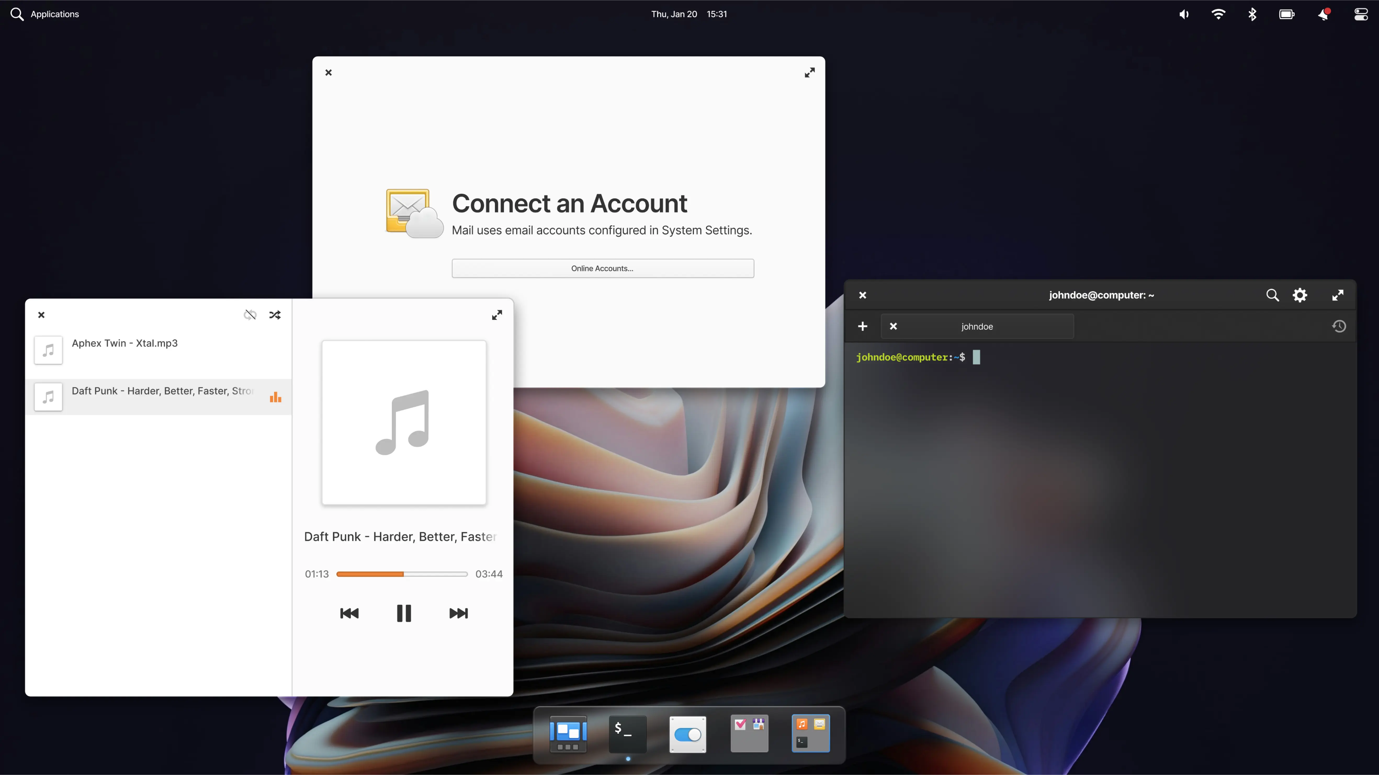The height and width of the screenshot is (775, 1379).
Task: Click the johndoe@computer terminal title
Action: point(1101,295)
